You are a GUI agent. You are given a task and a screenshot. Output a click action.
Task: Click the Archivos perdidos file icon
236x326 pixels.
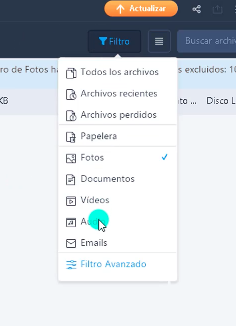(71, 115)
